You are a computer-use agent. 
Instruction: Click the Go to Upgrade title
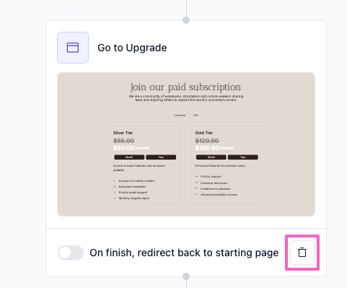click(132, 48)
